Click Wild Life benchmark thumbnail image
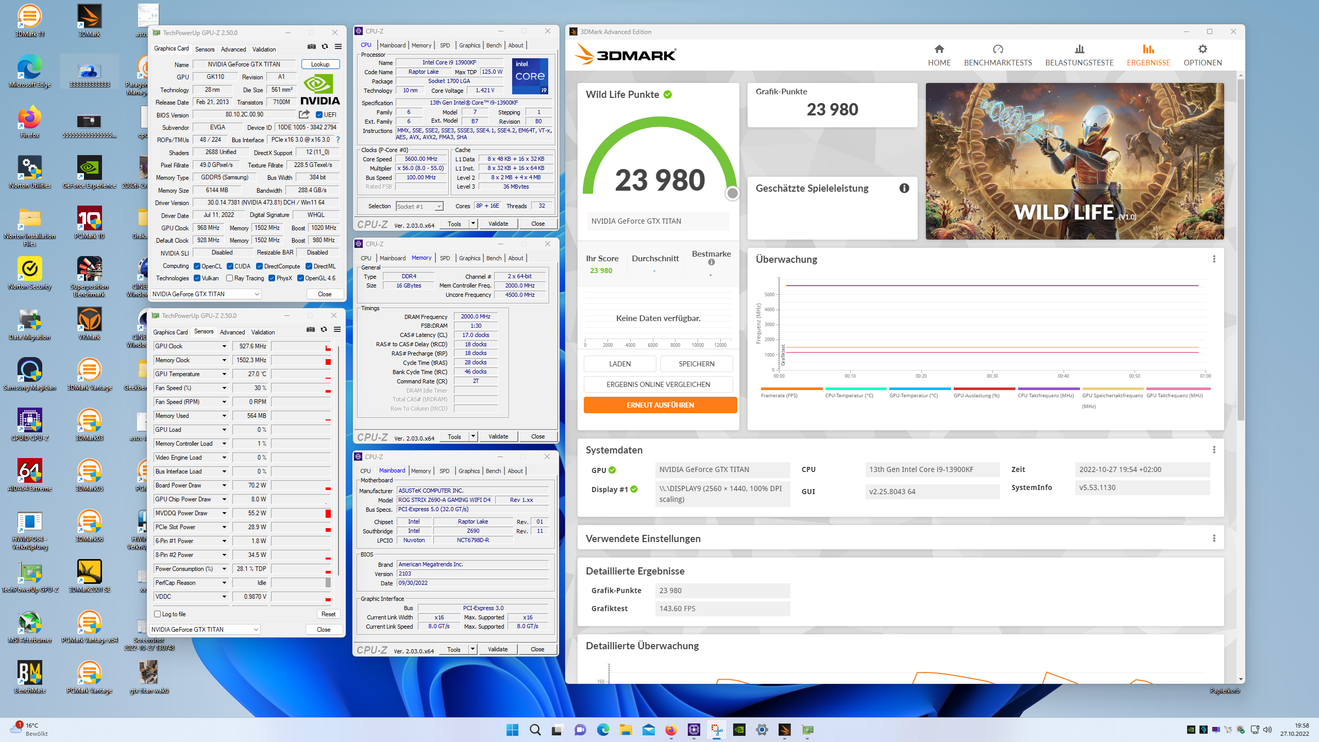 1074,161
